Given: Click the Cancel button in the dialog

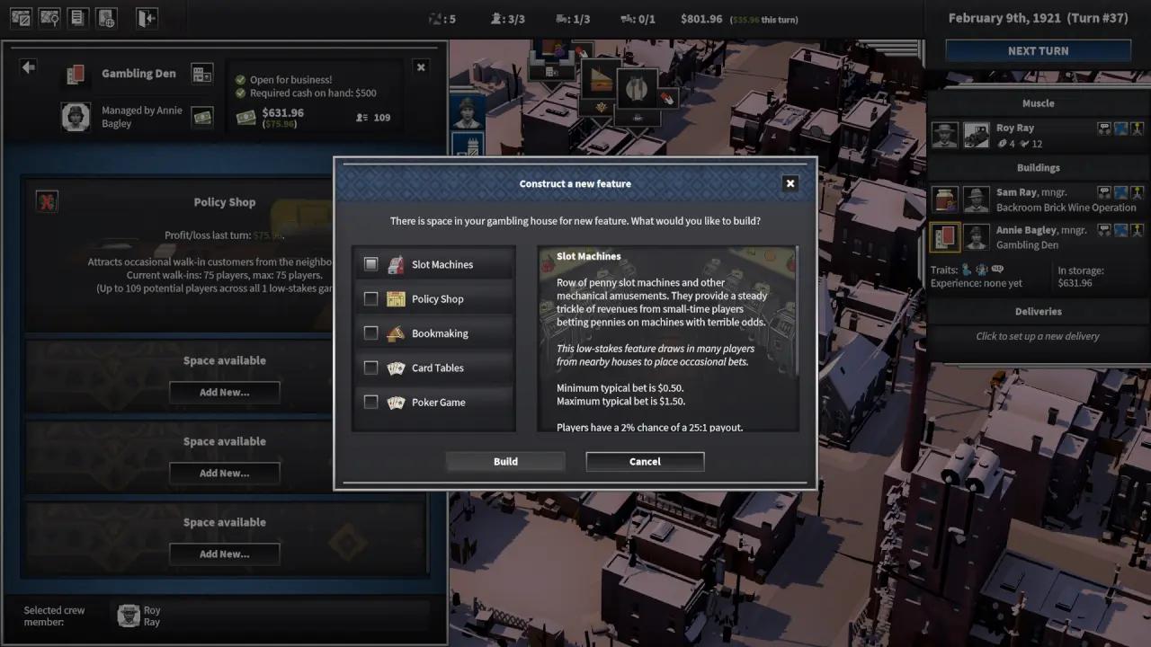Looking at the screenshot, I should (x=645, y=462).
